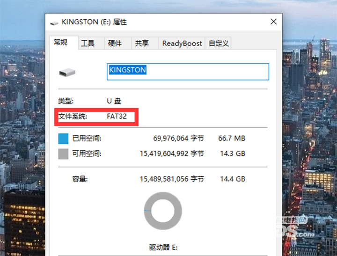
Task: Open the 硬件 tab
Action: click(x=115, y=44)
